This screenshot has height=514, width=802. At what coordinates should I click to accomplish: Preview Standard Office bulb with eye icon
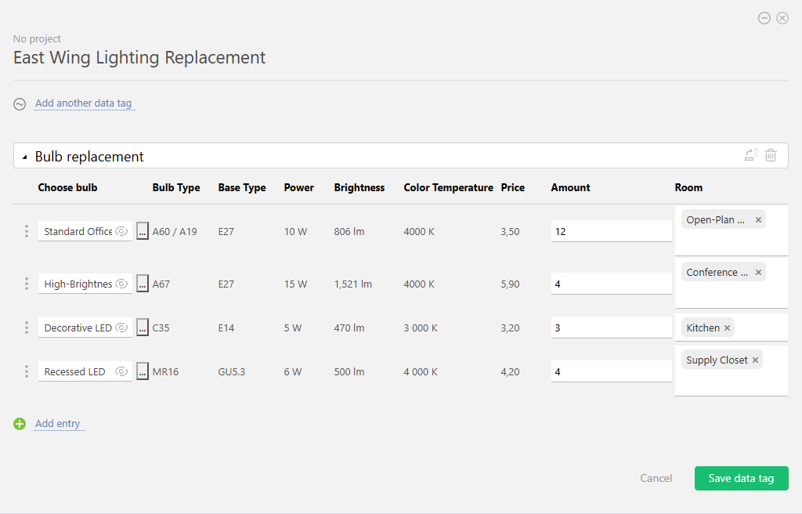[121, 231]
